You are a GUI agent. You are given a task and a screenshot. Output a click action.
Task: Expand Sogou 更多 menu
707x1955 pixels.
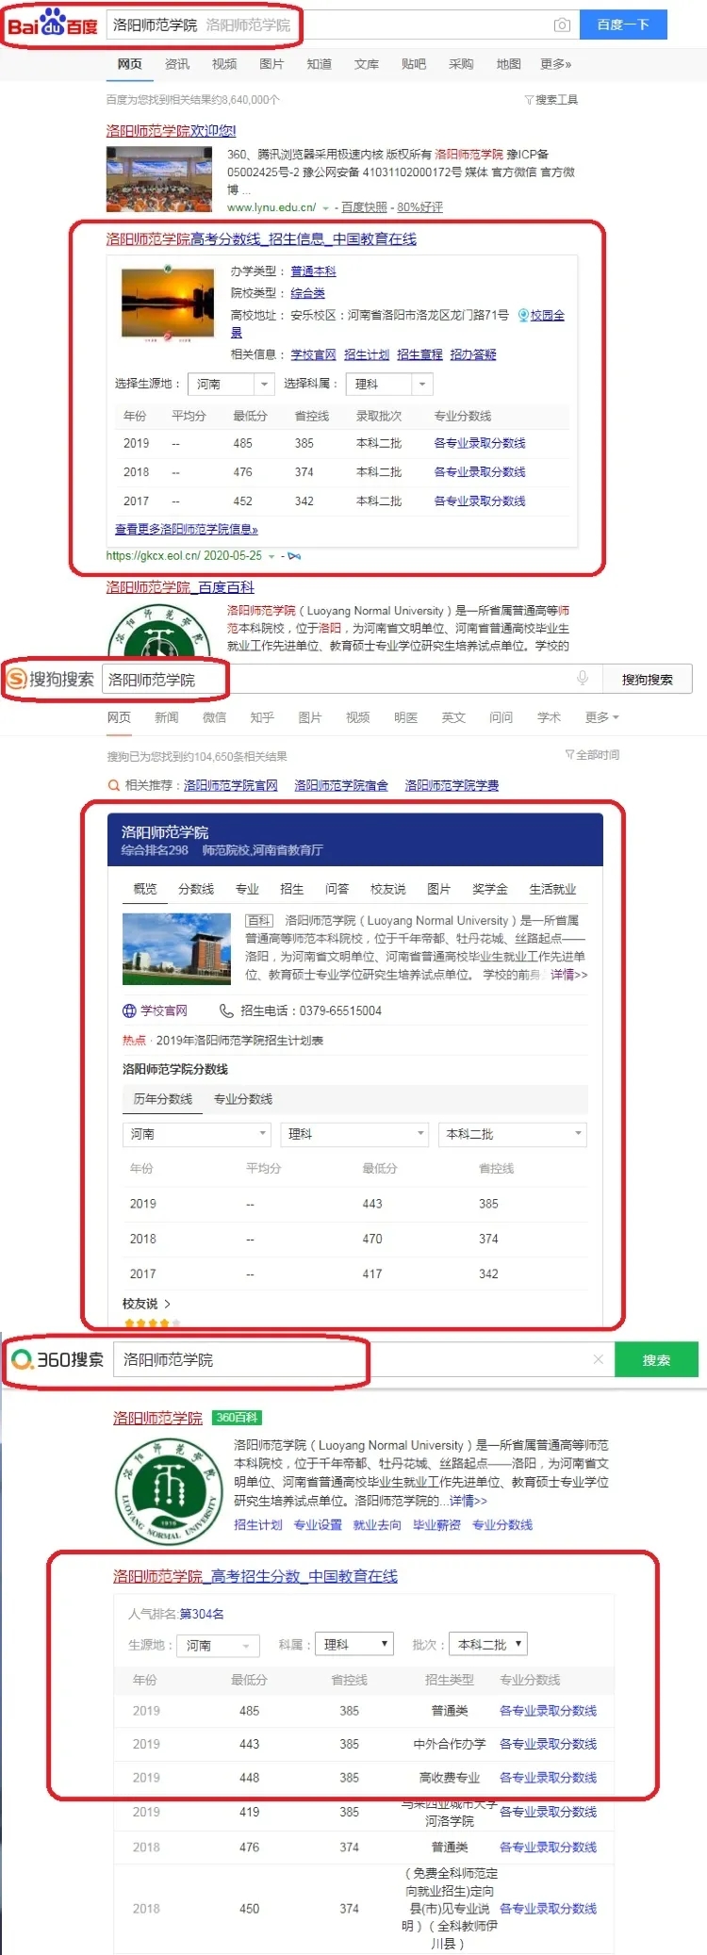click(601, 717)
